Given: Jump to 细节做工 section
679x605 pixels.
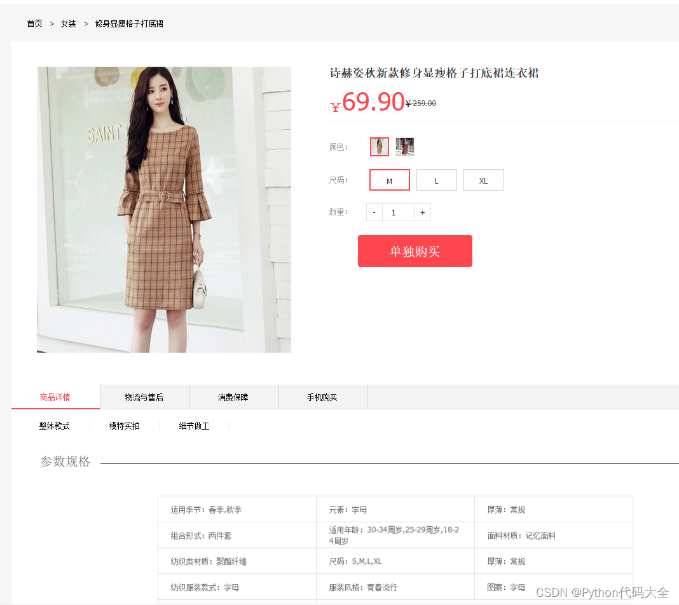Looking at the screenshot, I should [x=195, y=426].
